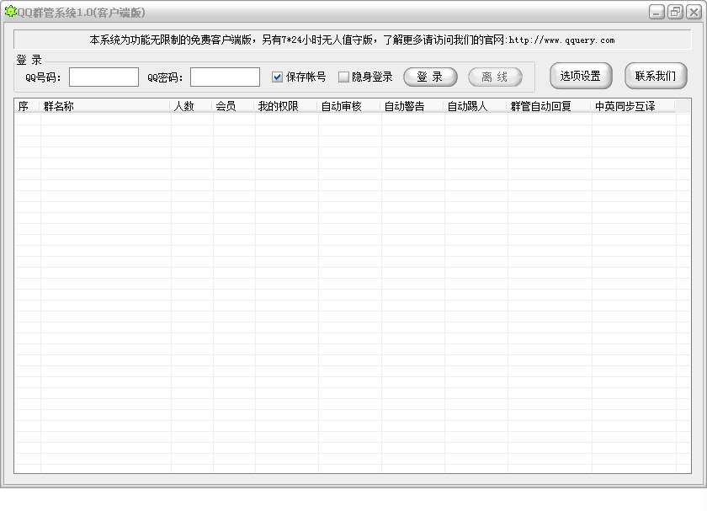Click the 中英同步互译 column header
The image size is (707, 511).
tap(634, 106)
